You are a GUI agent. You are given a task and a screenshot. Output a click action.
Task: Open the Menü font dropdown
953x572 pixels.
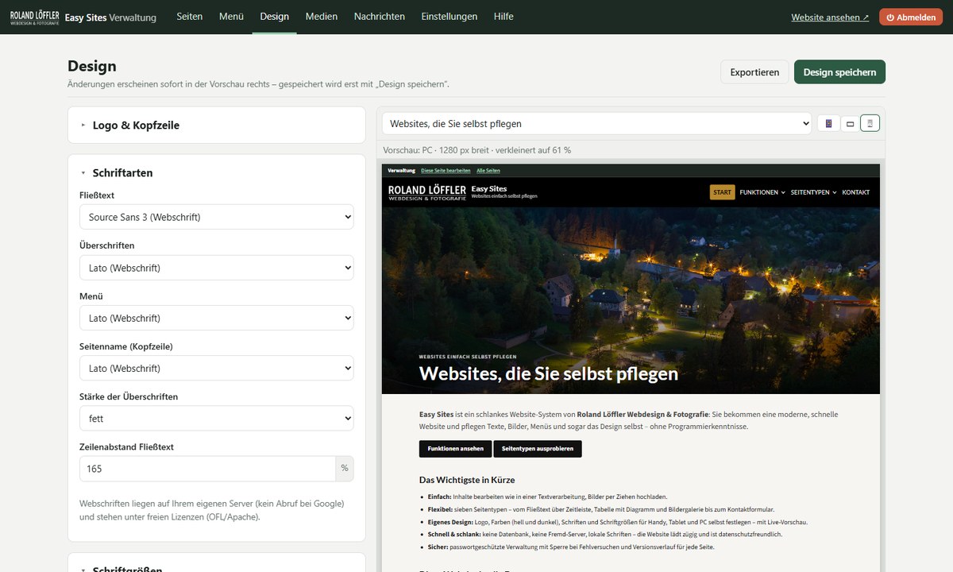click(x=216, y=318)
